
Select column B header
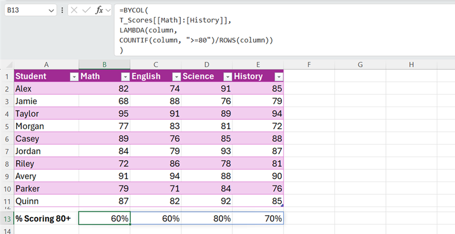click(x=104, y=65)
